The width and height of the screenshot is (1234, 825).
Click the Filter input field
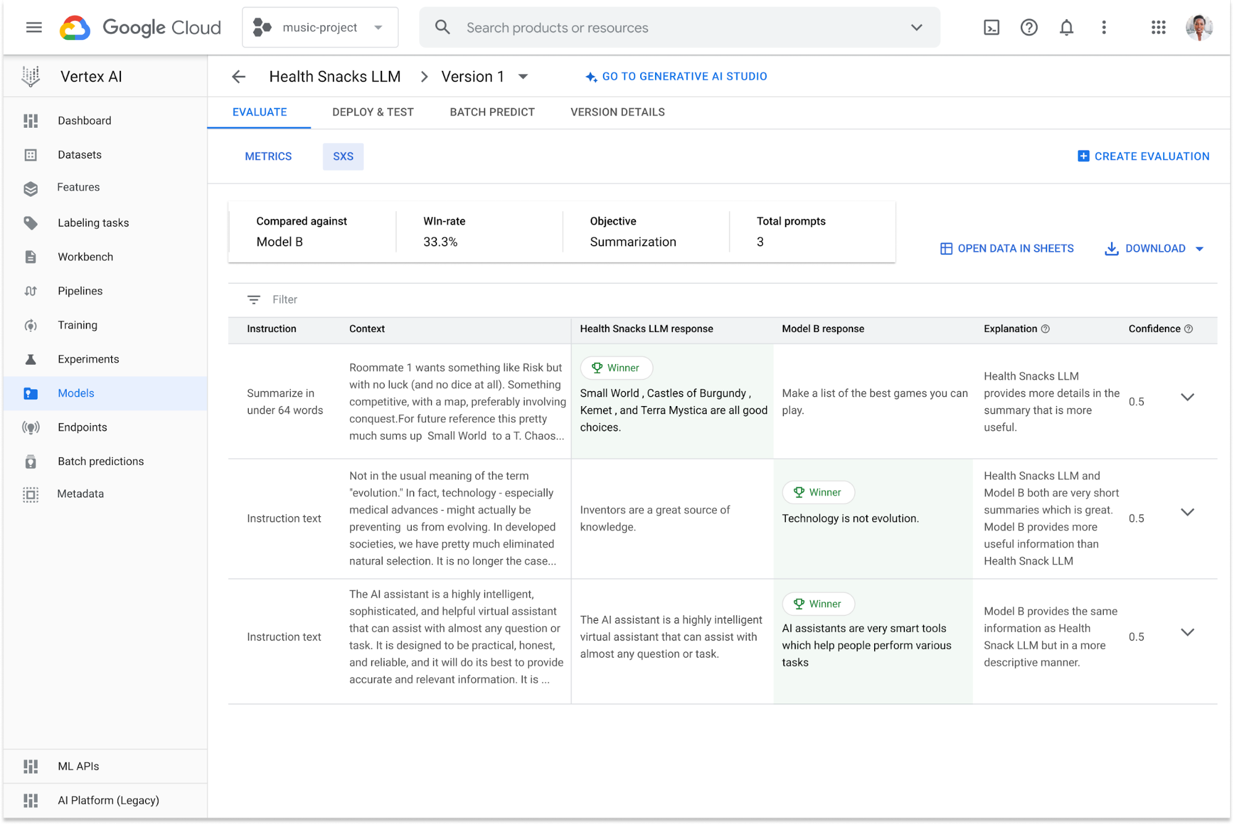pyautogui.click(x=286, y=298)
